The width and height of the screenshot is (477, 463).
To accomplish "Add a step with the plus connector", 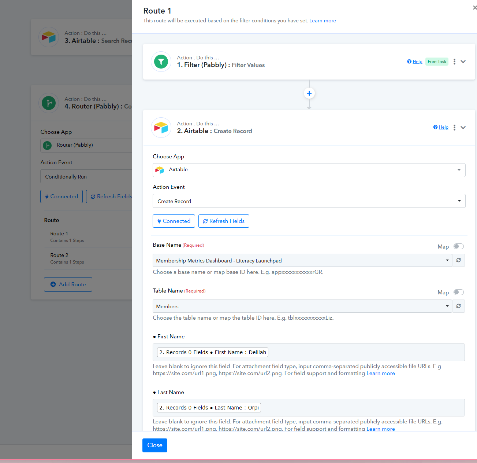I will (x=309, y=93).
